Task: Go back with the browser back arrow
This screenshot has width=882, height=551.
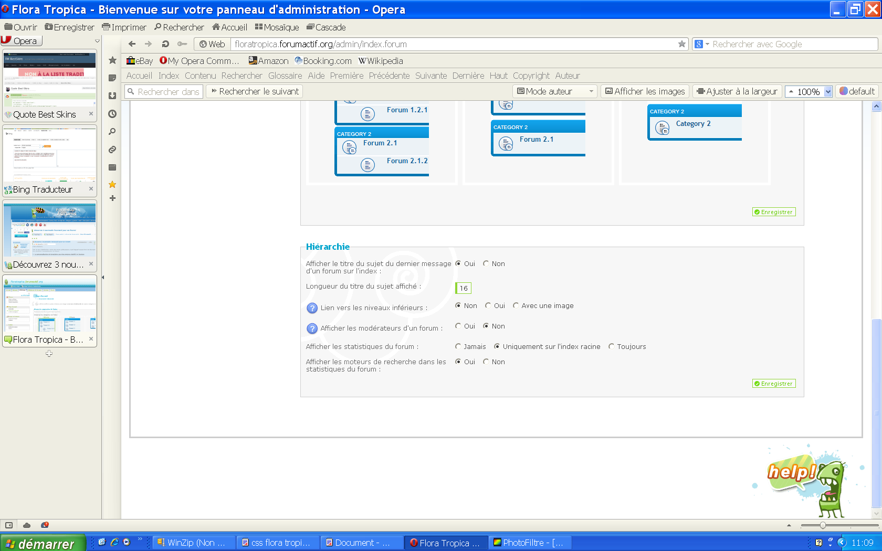Action: click(x=132, y=44)
